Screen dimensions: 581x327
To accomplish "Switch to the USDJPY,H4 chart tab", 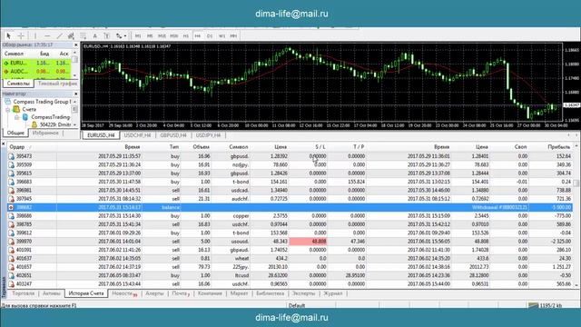I will click(208, 135).
